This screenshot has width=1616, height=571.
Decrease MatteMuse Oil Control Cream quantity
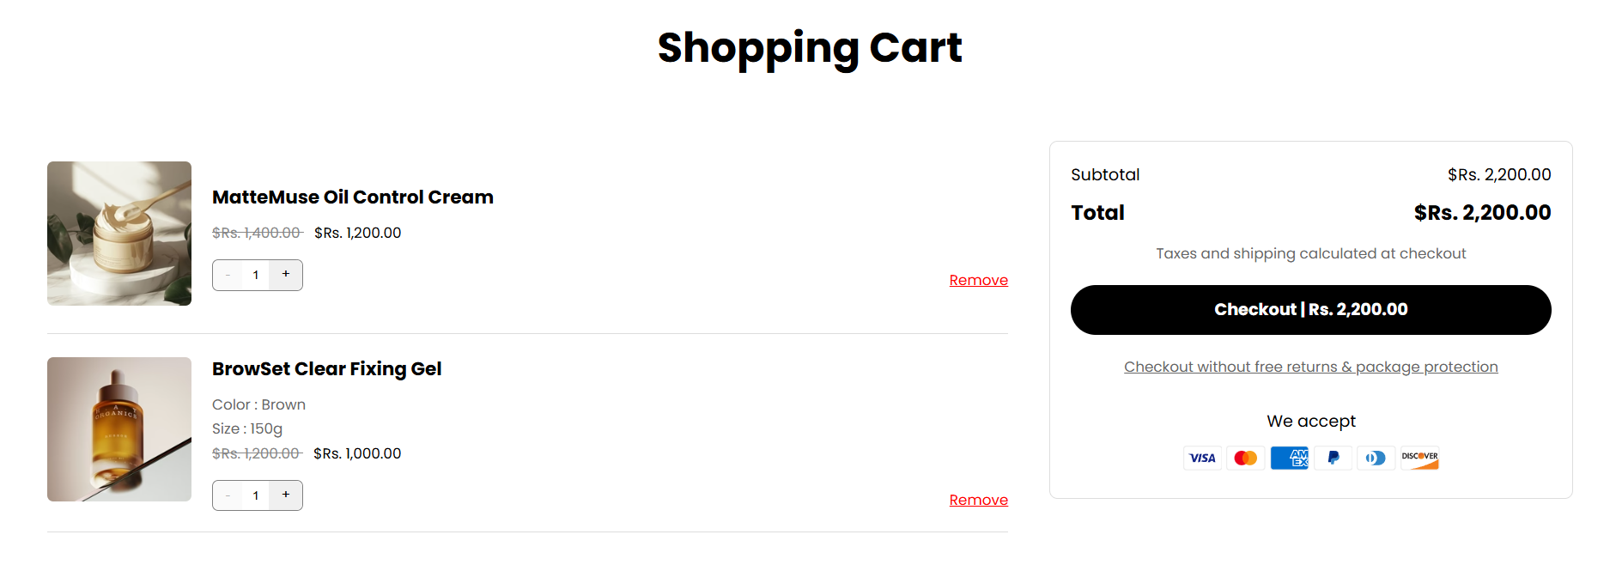228,275
